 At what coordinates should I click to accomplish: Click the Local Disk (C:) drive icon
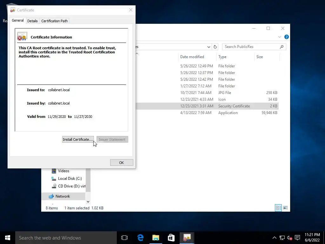click(54, 179)
